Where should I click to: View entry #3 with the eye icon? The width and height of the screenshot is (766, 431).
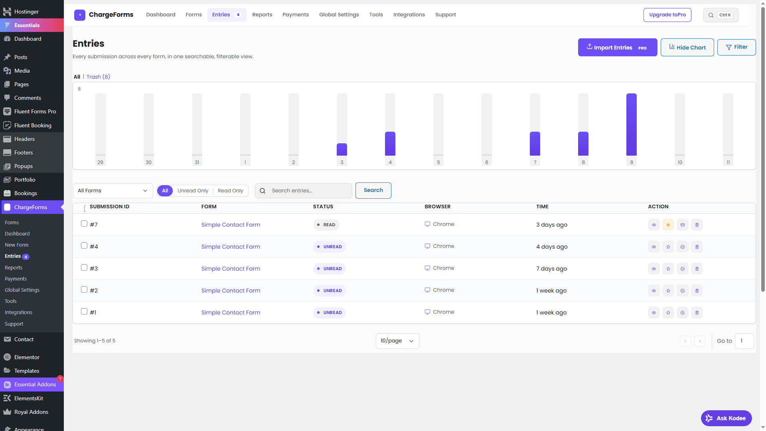pyautogui.click(x=653, y=269)
